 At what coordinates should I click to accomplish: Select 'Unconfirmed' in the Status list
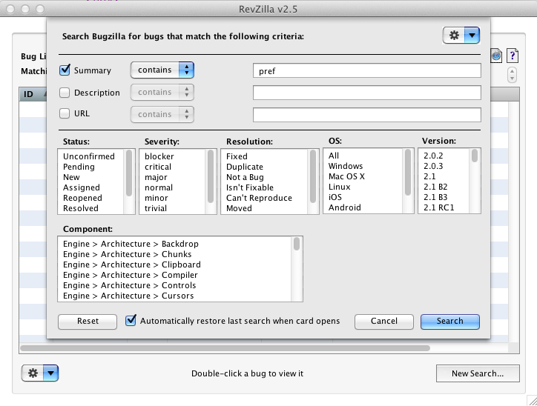[x=89, y=157]
